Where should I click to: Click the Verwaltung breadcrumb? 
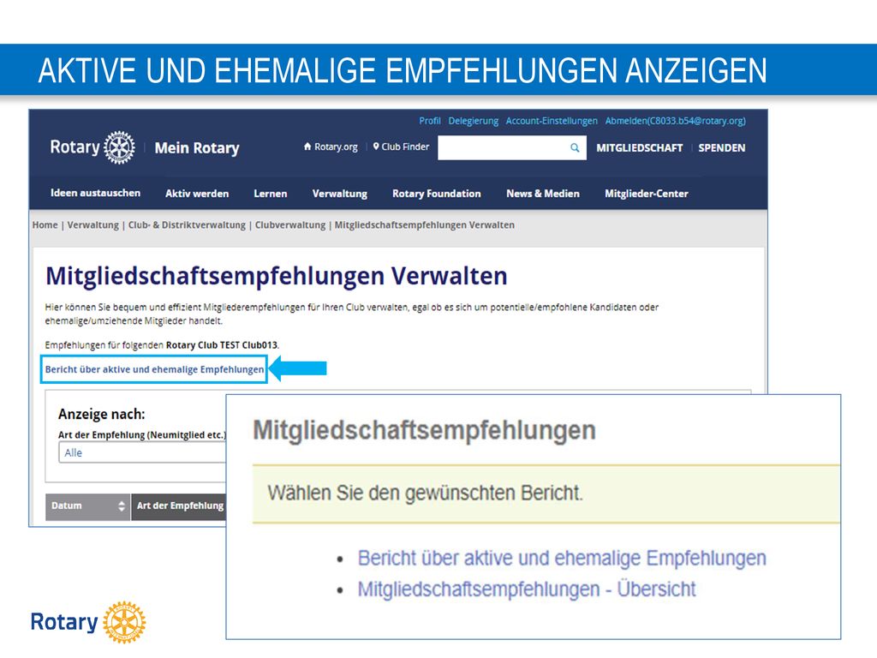(x=92, y=225)
